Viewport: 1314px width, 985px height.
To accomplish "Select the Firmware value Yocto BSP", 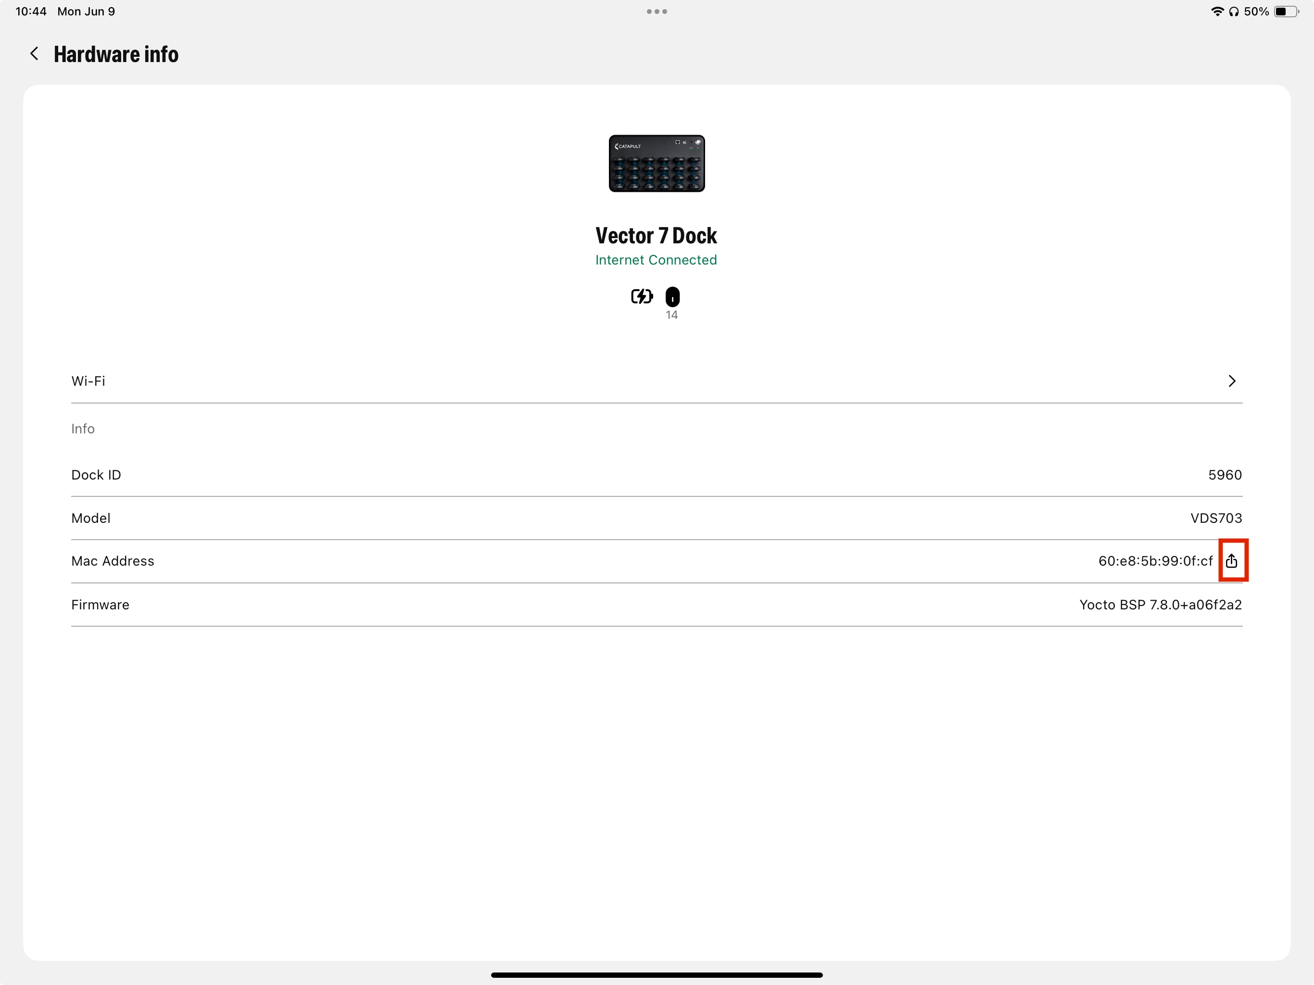I will pos(1160,605).
